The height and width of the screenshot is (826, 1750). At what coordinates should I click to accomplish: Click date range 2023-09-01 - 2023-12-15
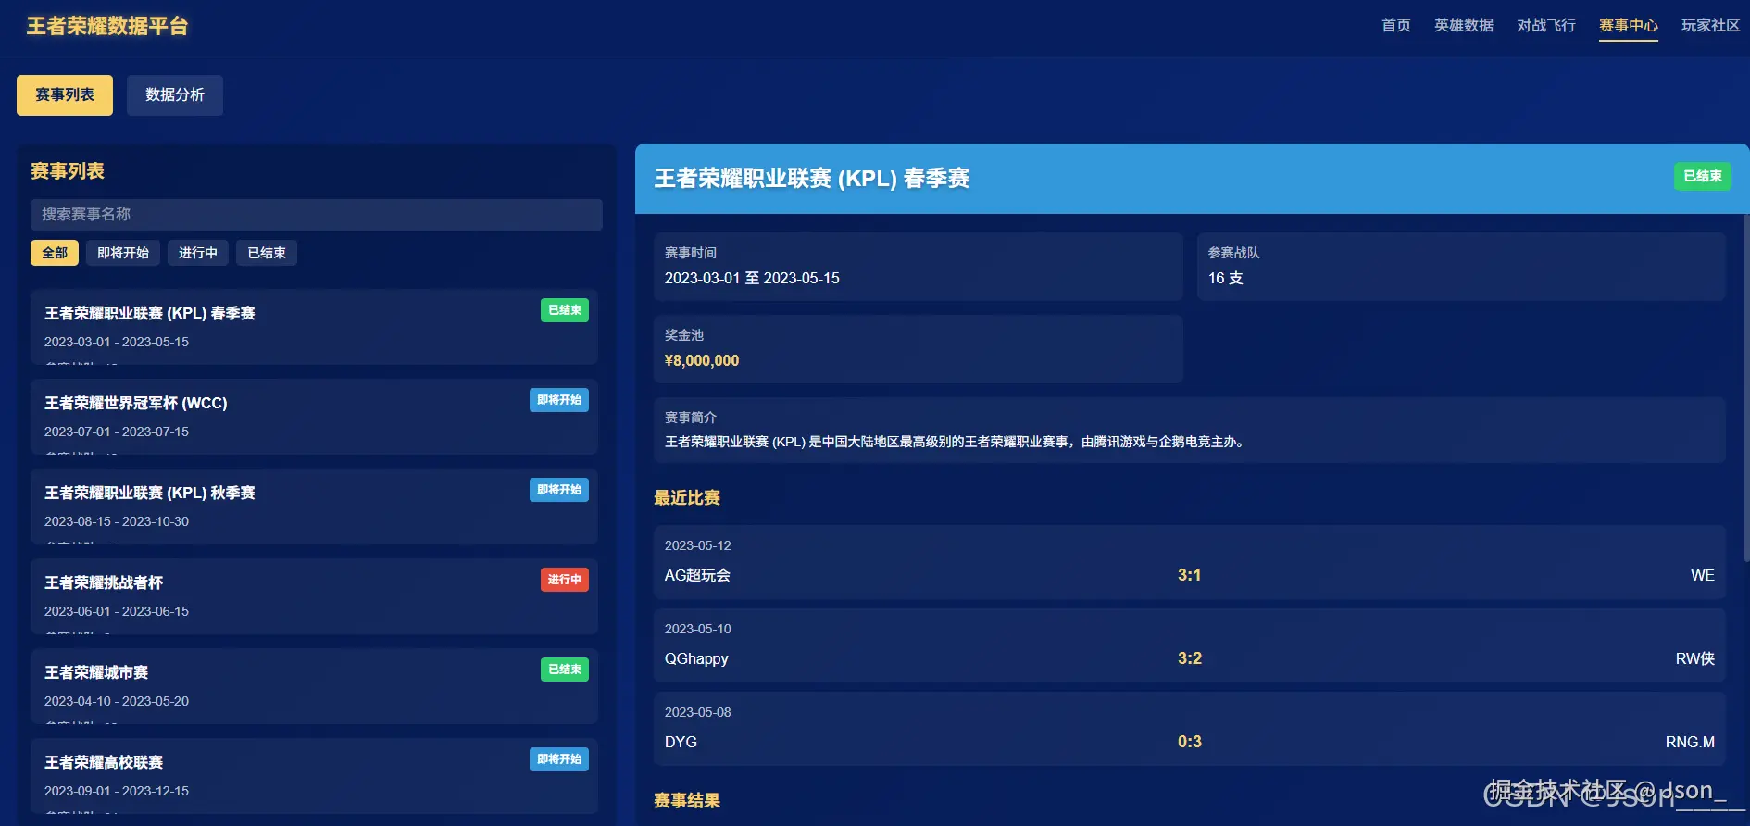point(117,791)
